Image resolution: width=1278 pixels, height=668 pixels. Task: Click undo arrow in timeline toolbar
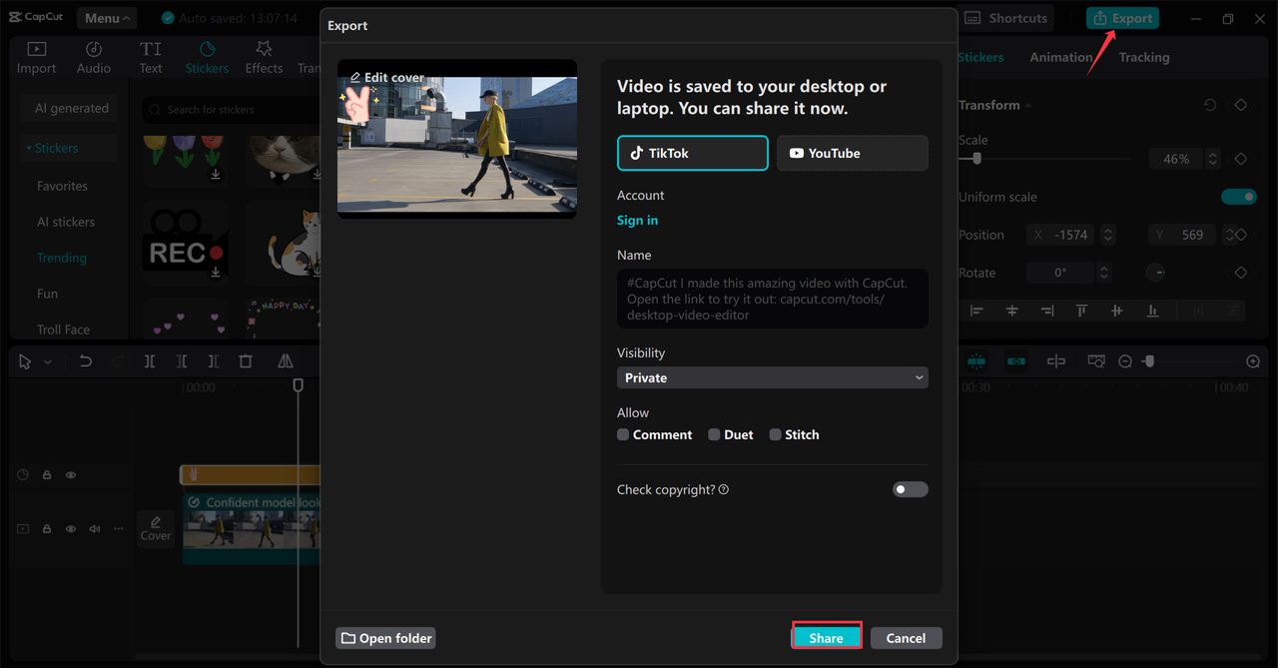[86, 361]
